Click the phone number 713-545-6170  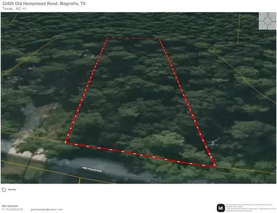click(x=13, y=210)
